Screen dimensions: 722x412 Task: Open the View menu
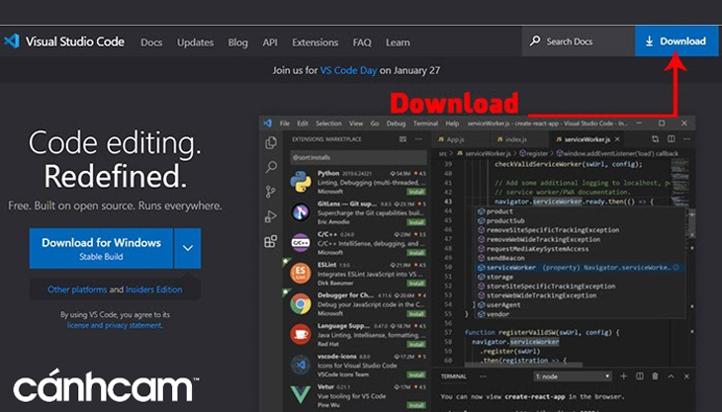coord(356,124)
